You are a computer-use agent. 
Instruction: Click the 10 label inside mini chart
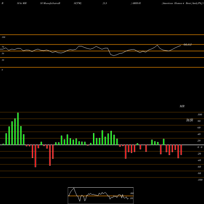pos(131,198)
